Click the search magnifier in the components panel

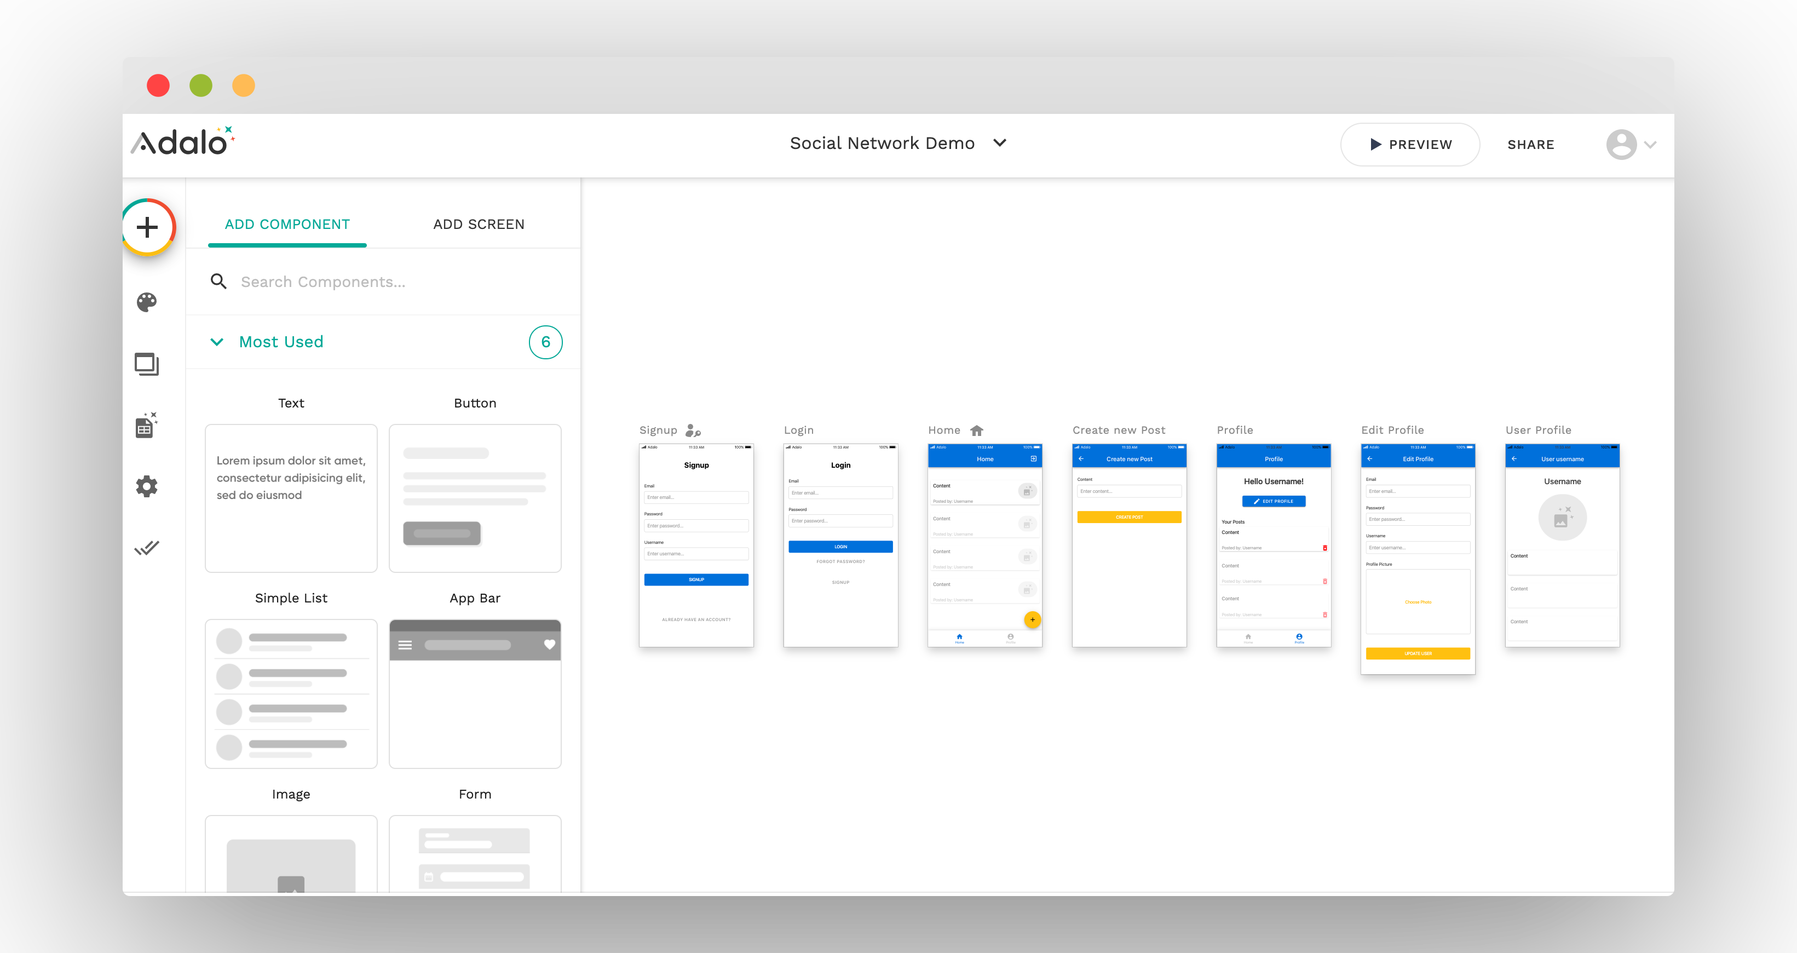coord(218,281)
